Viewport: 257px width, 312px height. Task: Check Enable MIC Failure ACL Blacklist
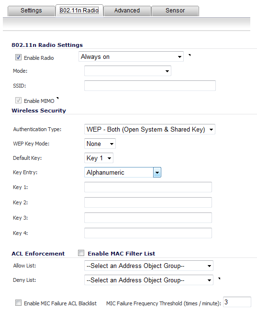click(x=18, y=303)
